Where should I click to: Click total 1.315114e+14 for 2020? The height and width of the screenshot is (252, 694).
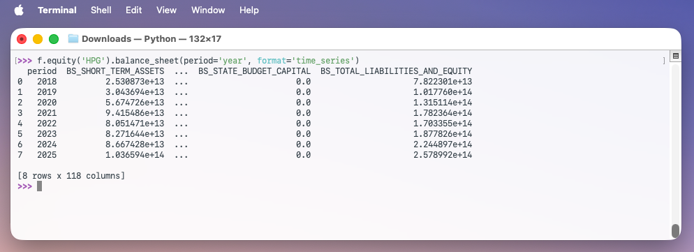[x=443, y=103]
